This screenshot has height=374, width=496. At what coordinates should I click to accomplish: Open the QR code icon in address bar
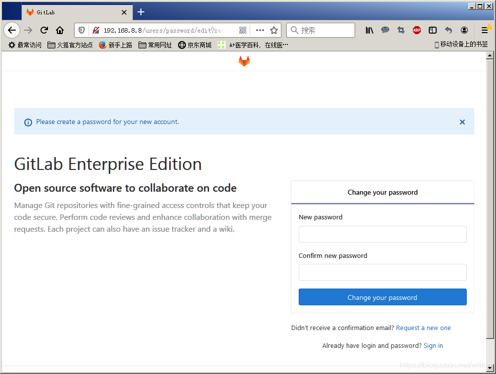pyautogui.click(x=243, y=30)
